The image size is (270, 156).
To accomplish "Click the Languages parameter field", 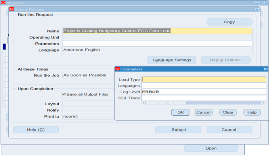I will coord(204,86).
